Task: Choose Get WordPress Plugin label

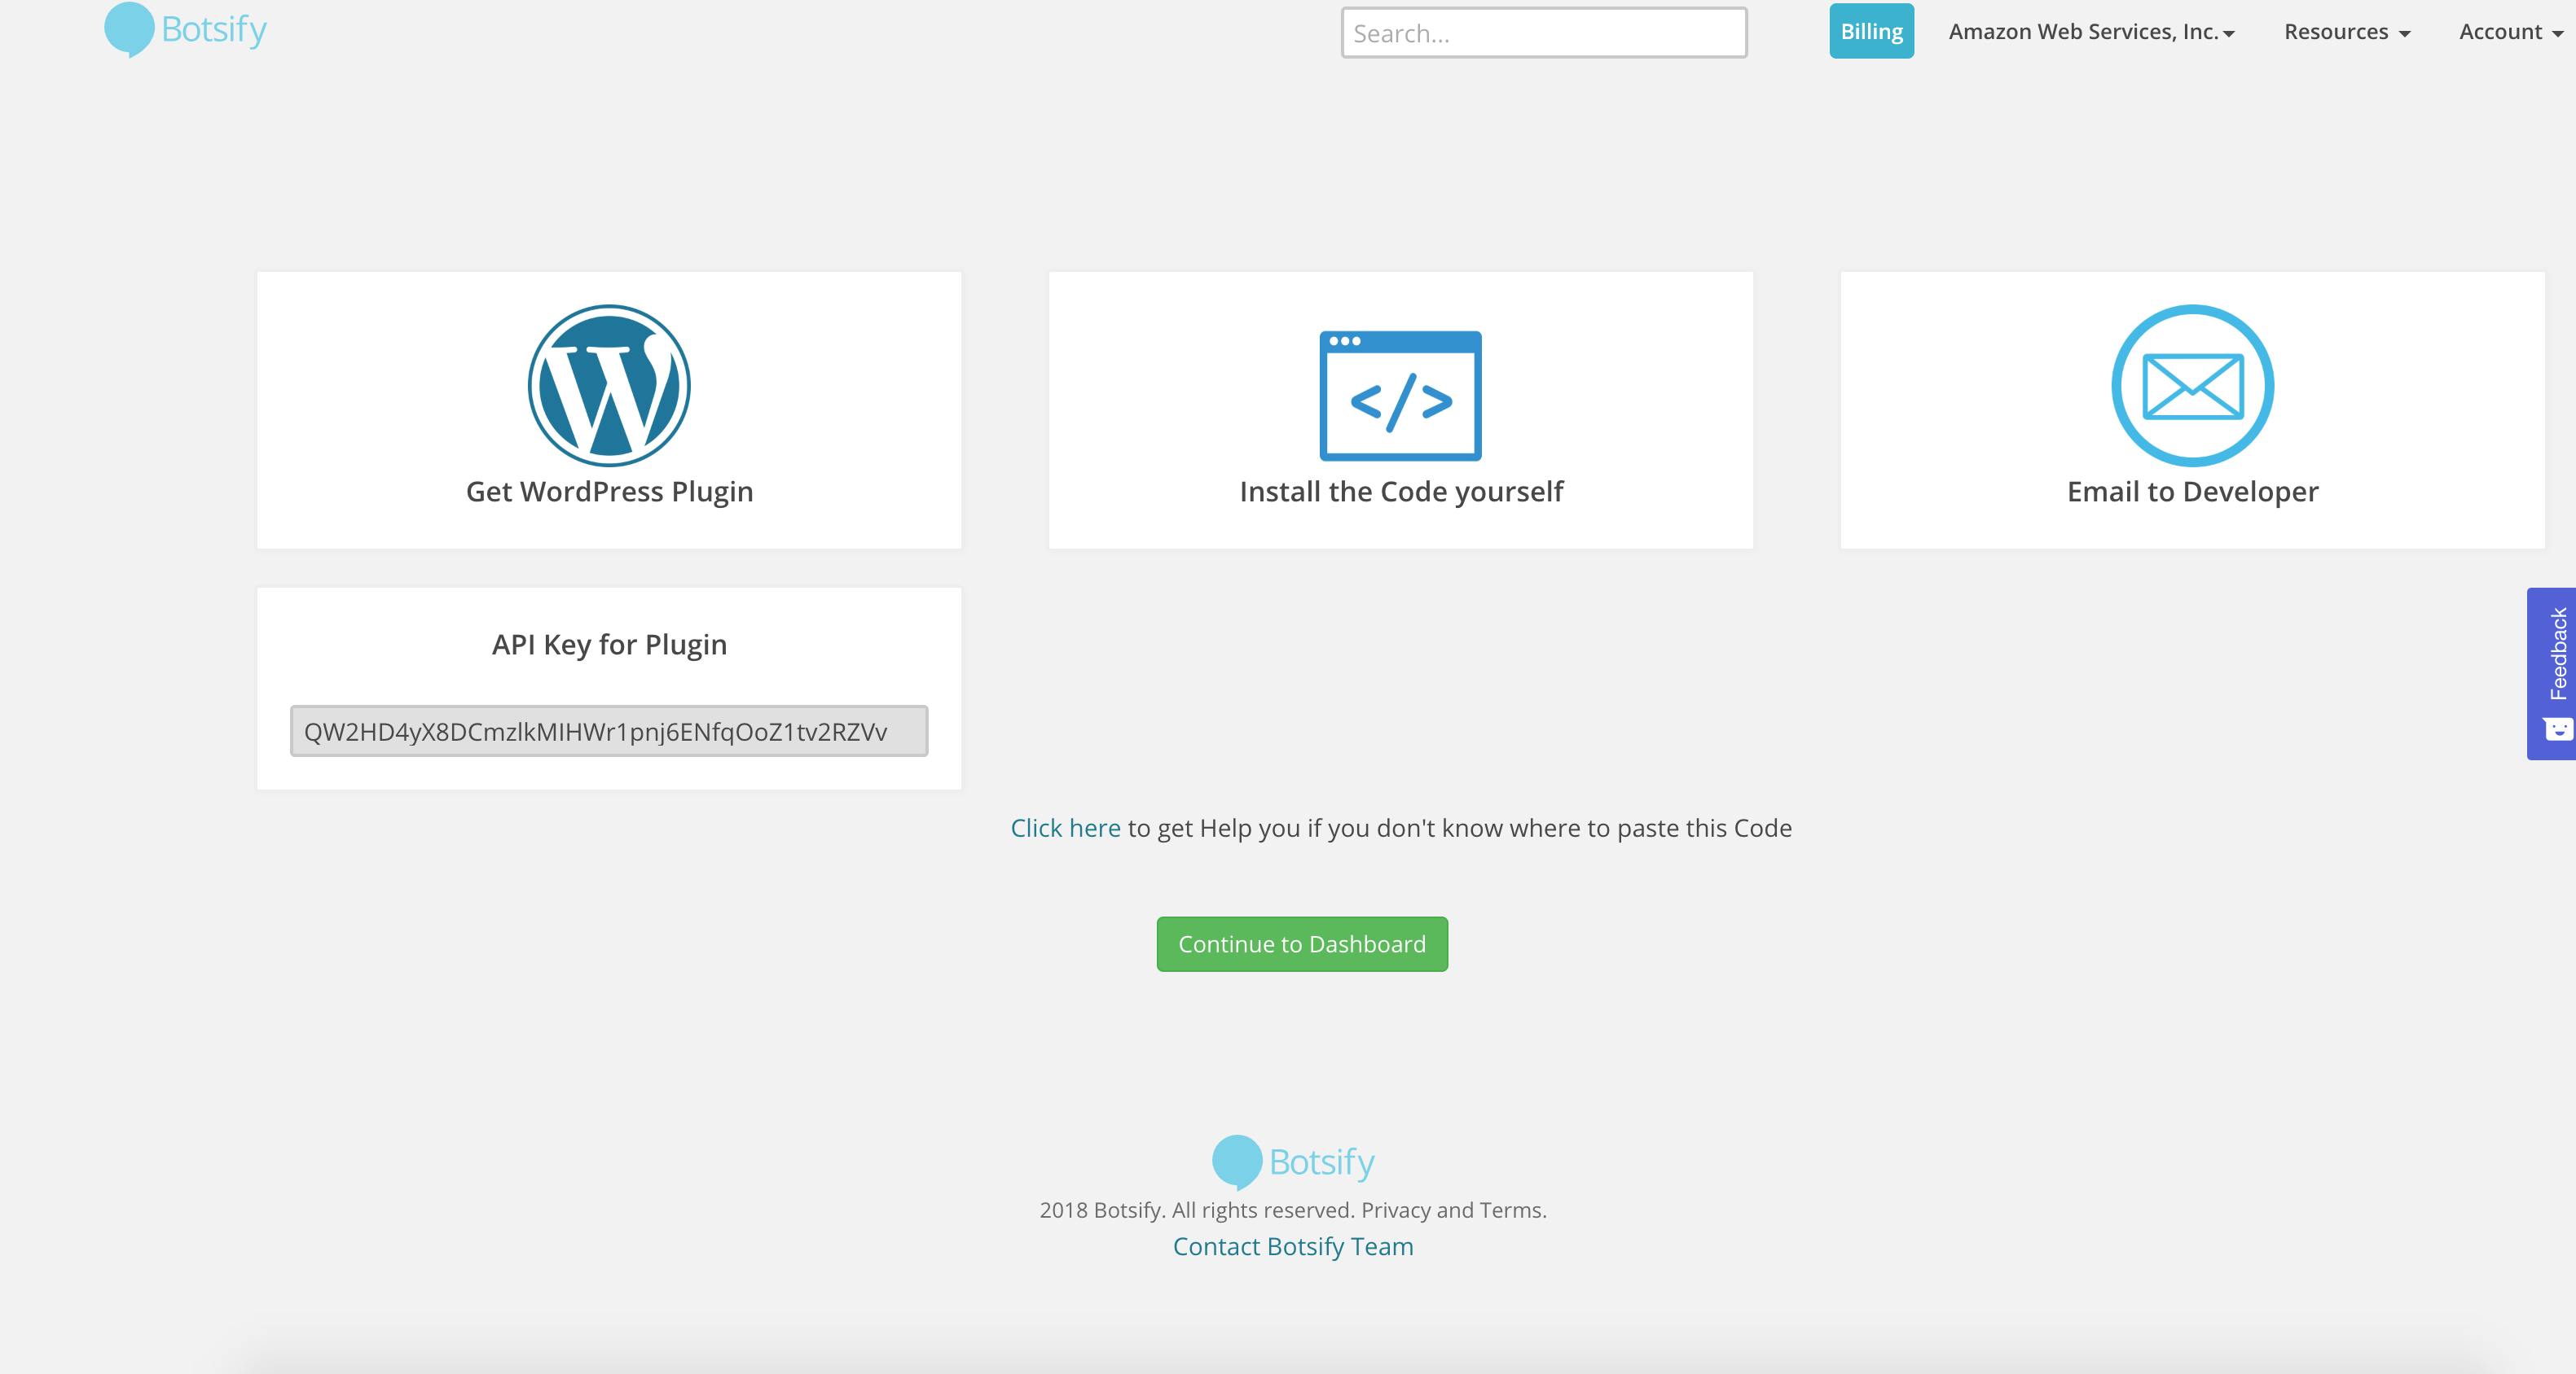Action: point(609,492)
